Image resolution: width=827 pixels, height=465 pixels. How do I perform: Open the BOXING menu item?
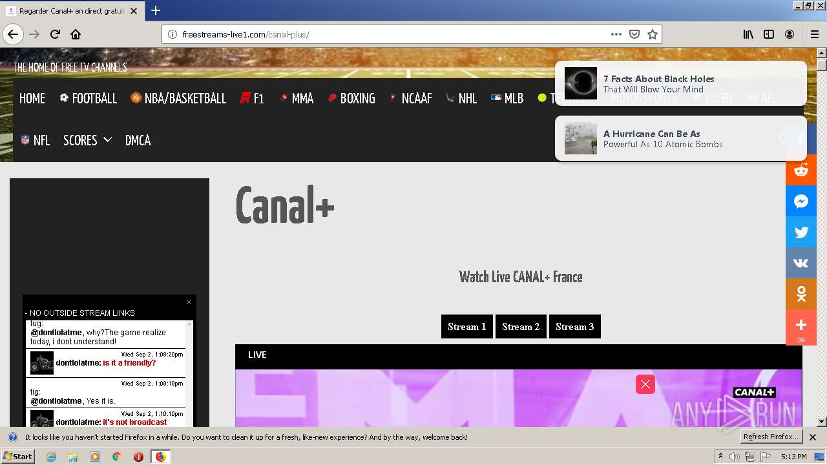coord(351,98)
